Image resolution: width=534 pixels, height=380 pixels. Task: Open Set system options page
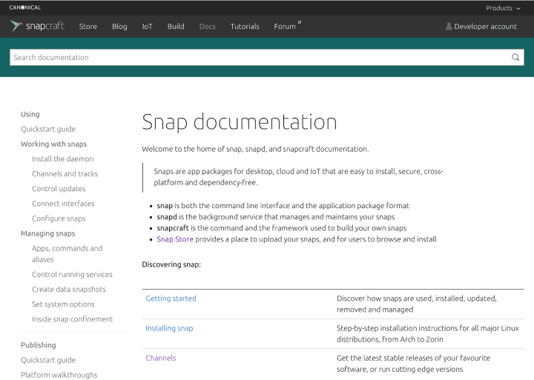[63, 304]
